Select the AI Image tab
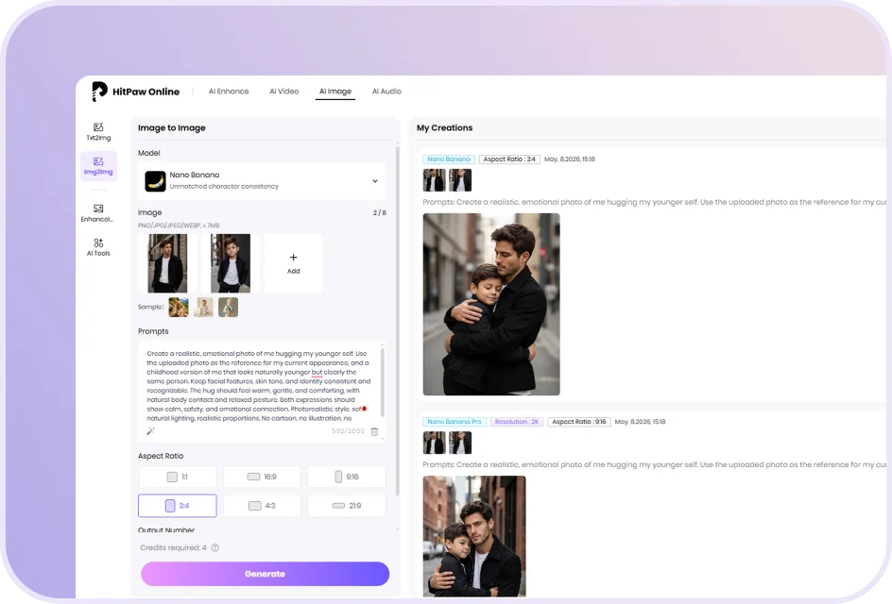The image size is (892, 604). pyautogui.click(x=335, y=92)
